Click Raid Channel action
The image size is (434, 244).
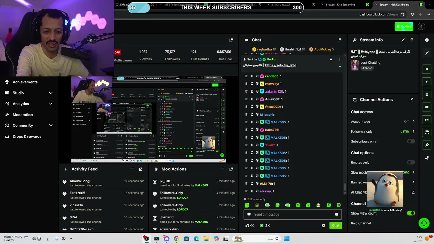tap(361, 223)
